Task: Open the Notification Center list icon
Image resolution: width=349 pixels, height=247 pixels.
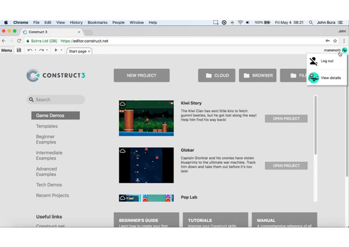Action: coord(340,22)
